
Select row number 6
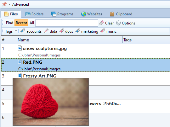[86, 120]
